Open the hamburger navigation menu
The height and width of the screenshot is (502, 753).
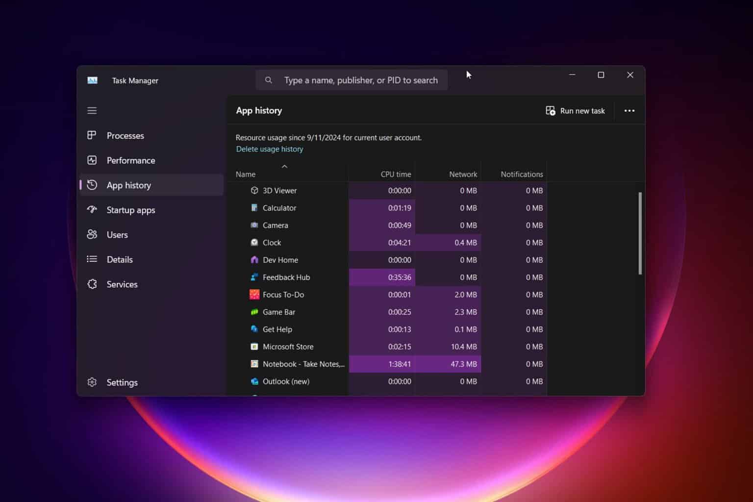click(x=92, y=110)
